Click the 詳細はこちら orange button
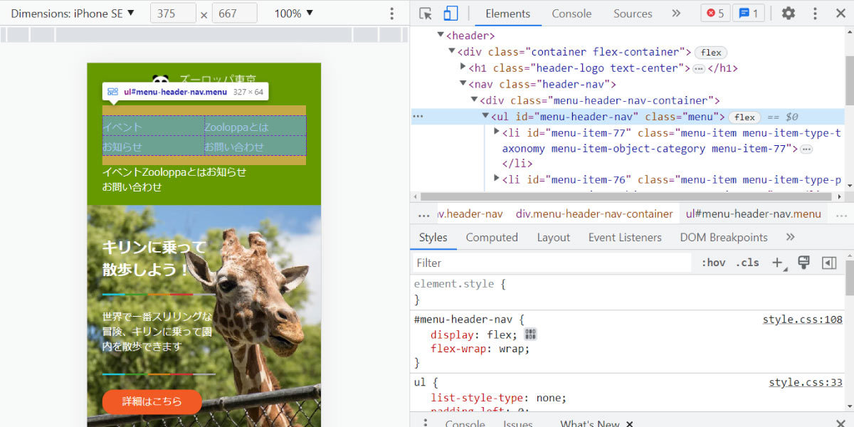Viewport: 854px width, 427px height. point(152,401)
